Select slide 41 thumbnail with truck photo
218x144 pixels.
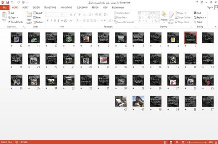tap(138, 101)
